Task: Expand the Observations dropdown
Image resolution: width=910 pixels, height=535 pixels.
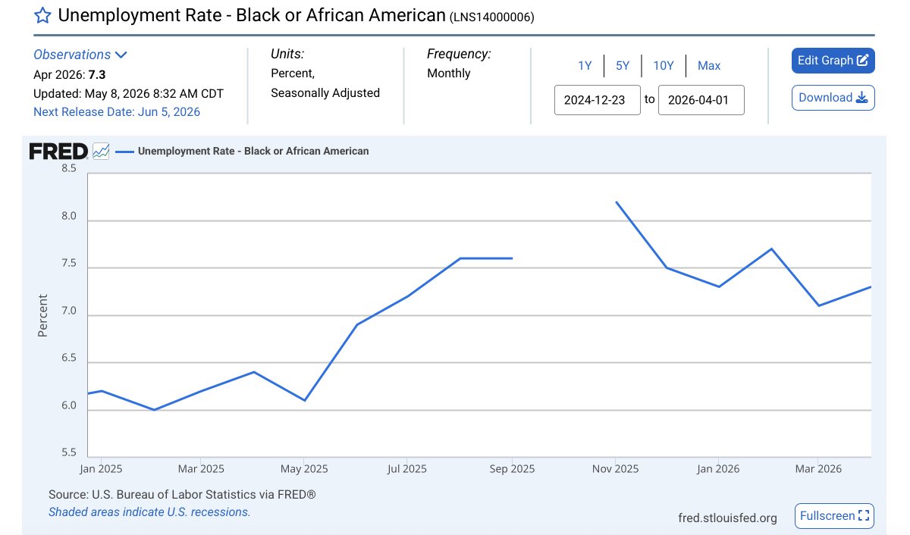Action: click(80, 55)
